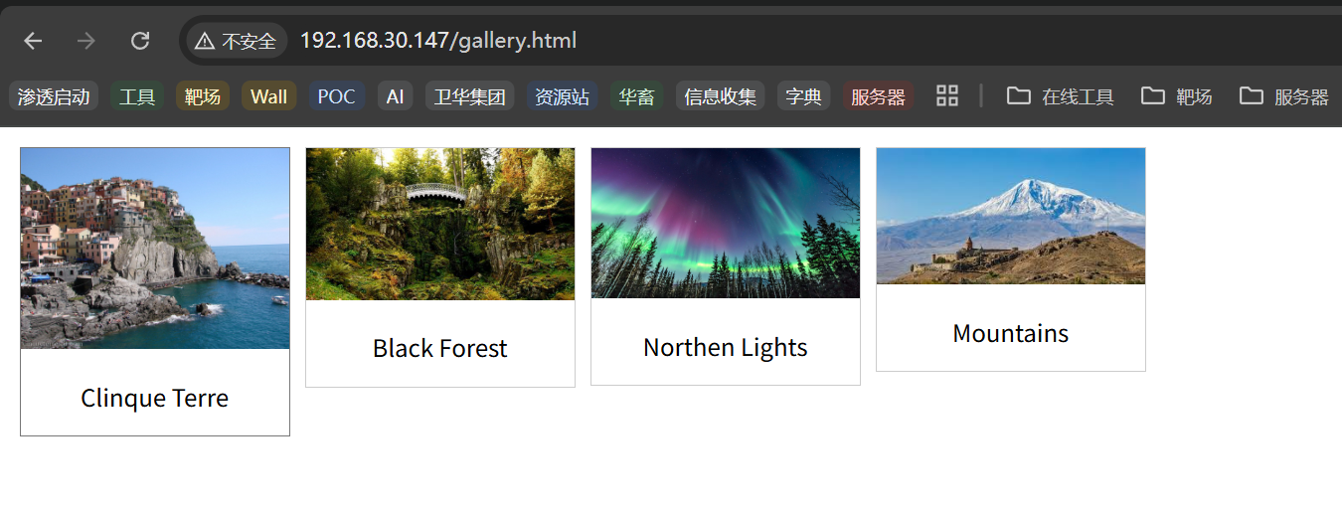The image size is (1342, 513).
Task: Open the AI bookmark group
Action: pyautogui.click(x=396, y=96)
